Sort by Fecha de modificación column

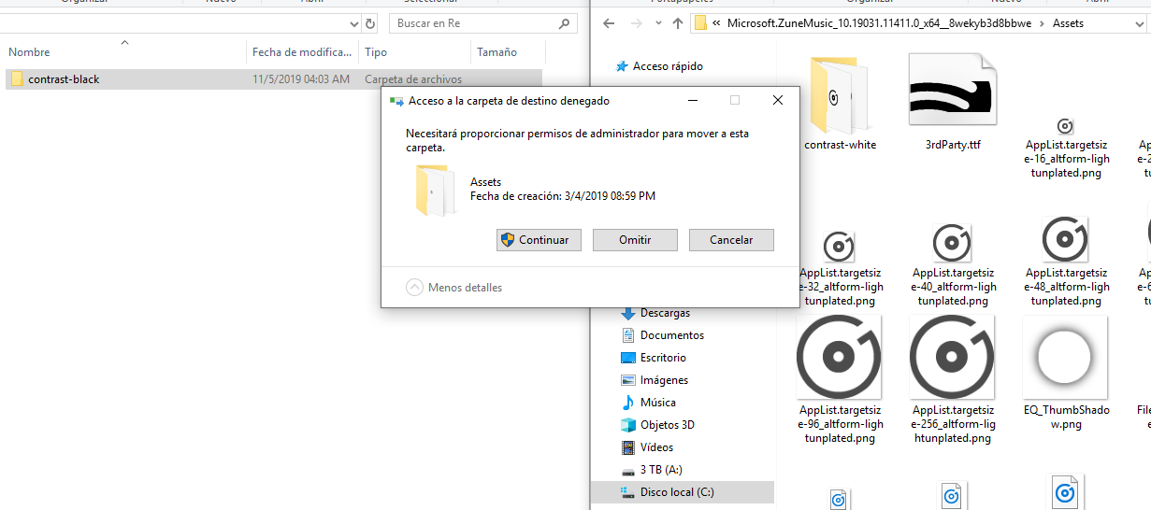click(x=303, y=52)
